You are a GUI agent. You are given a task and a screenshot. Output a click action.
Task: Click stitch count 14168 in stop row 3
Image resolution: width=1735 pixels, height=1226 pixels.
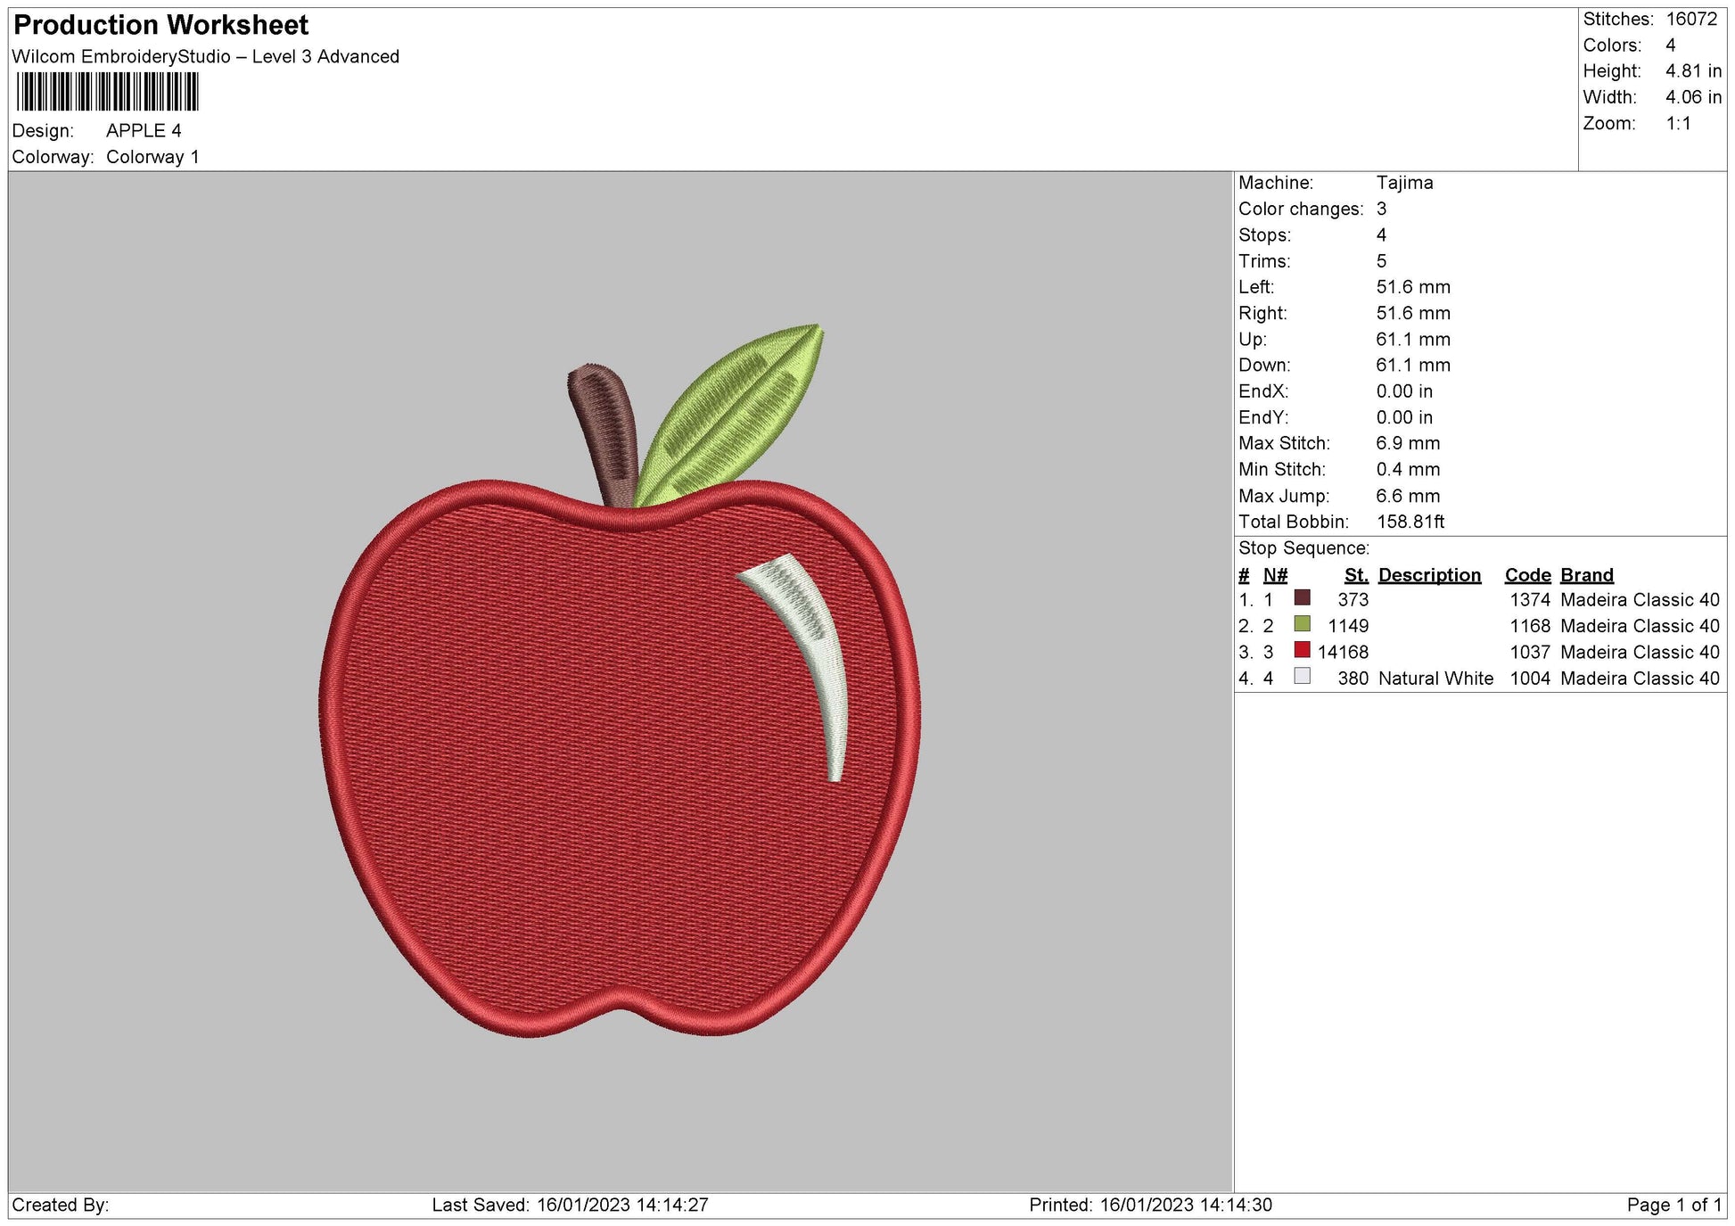click(1343, 653)
